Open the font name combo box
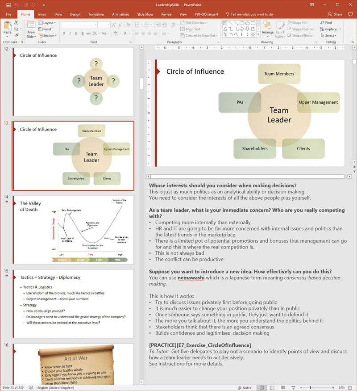The image size is (357, 391). 79,25
